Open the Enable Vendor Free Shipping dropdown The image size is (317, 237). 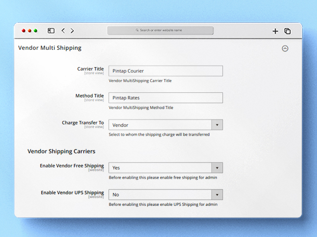point(216,168)
